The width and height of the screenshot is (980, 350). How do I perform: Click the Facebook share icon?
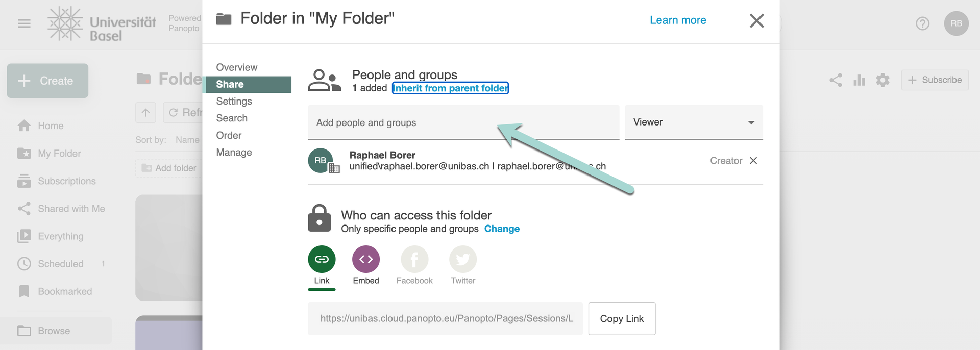[414, 259]
